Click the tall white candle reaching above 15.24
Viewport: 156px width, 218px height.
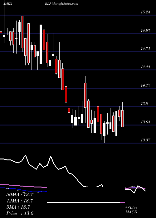[x=41, y=44]
